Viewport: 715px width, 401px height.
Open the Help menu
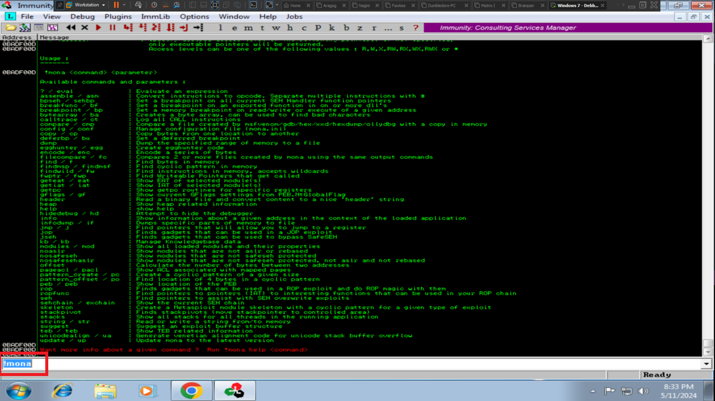[x=268, y=17]
